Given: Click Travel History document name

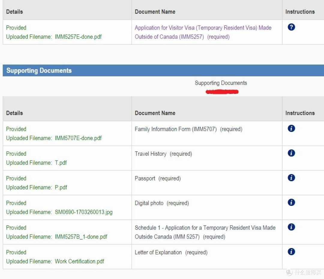Looking at the screenshot, I should pyautogui.click(x=150, y=154).
